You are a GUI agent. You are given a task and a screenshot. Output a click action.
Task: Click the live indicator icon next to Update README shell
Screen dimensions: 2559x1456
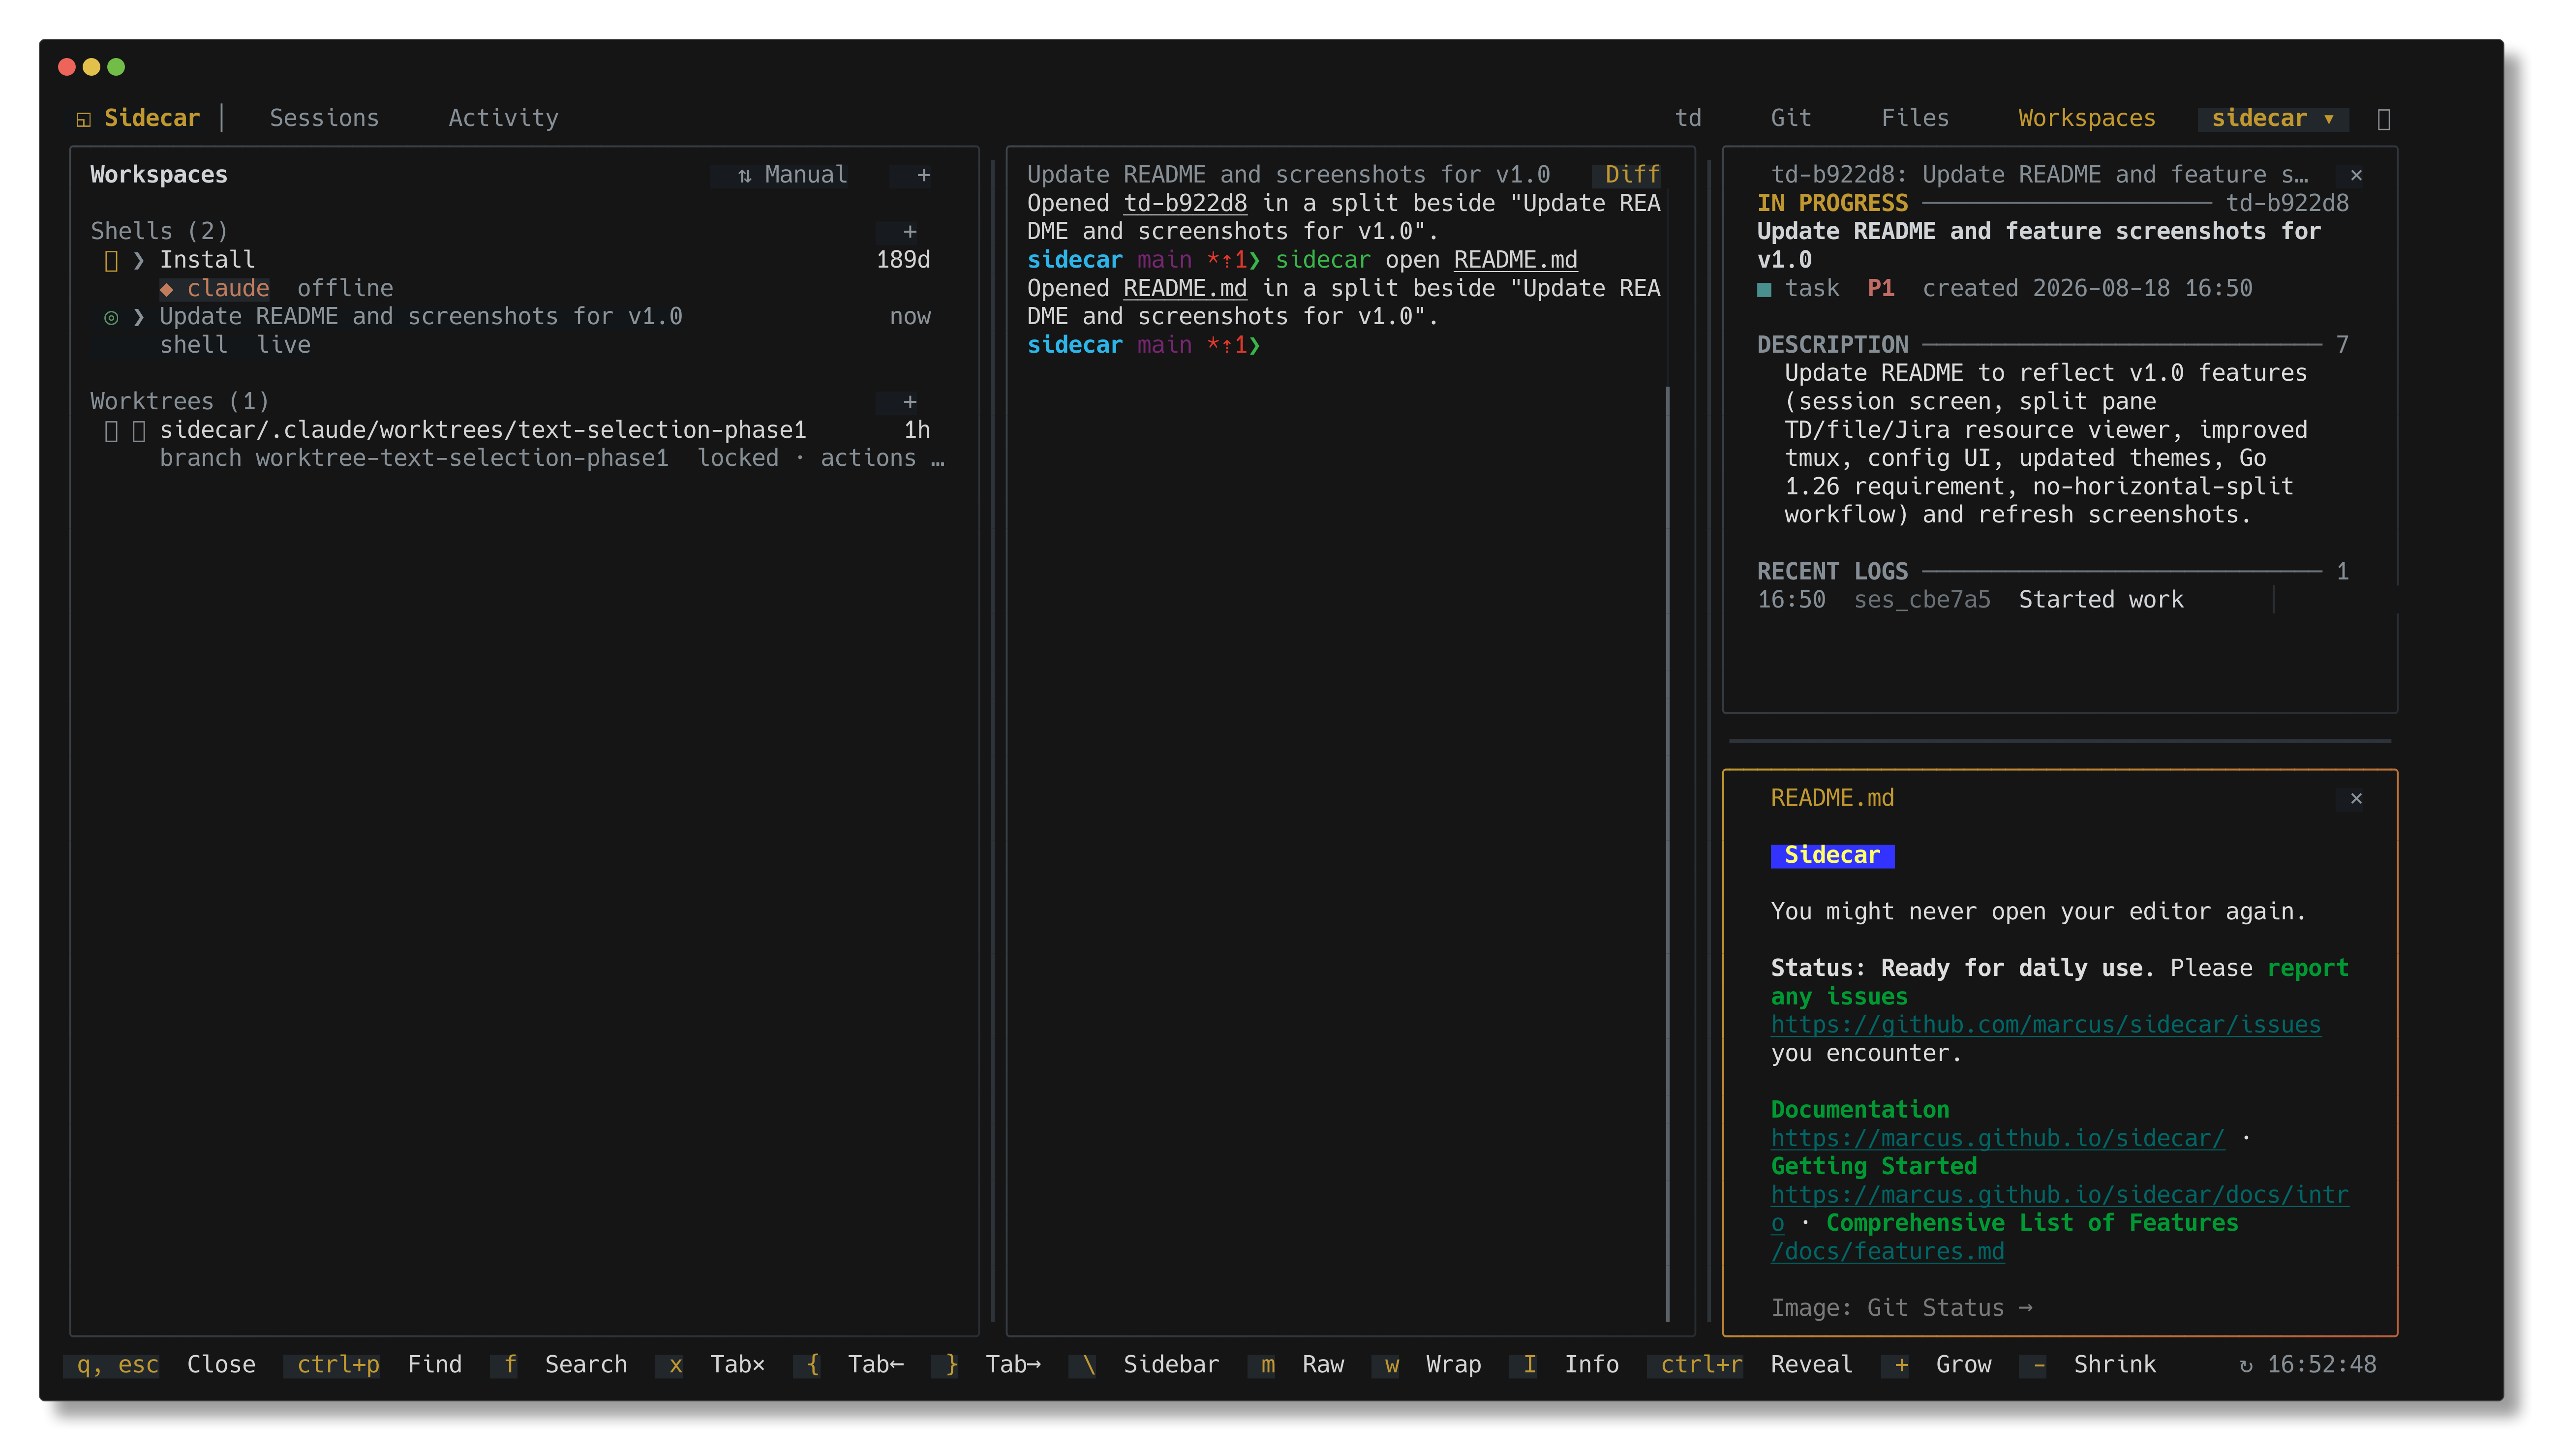[111, 318]
